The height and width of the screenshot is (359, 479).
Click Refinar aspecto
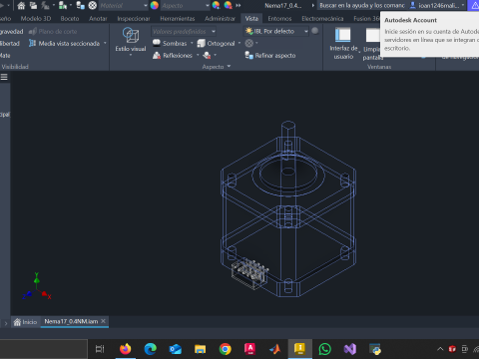[x=270, y=55]
